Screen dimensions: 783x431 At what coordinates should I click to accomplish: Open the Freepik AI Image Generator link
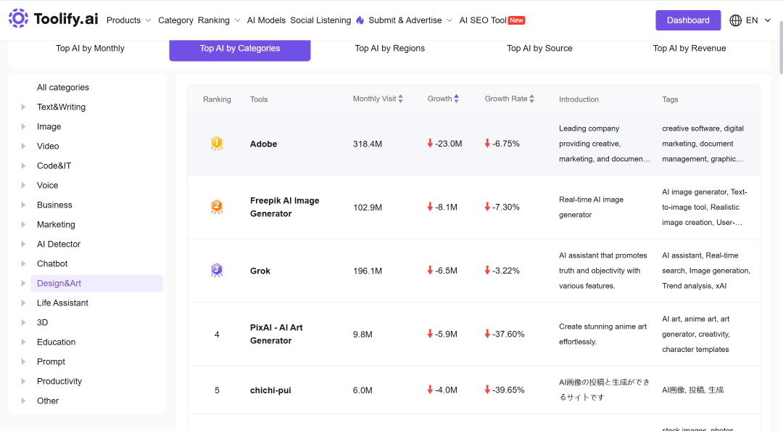click(x=285, y=207)
